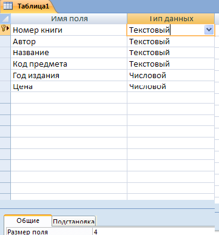
Task: Select the primary key row selector for Номер книги
Action: [5, 30]
